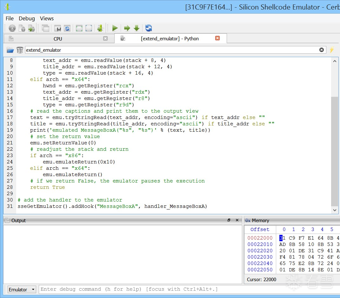
Task: Click the code editor vertical scrollbar thumb
Action: coord(335,151)
